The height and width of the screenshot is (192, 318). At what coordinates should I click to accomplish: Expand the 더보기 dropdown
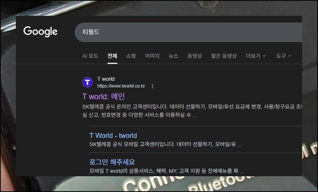pos(255,56)
